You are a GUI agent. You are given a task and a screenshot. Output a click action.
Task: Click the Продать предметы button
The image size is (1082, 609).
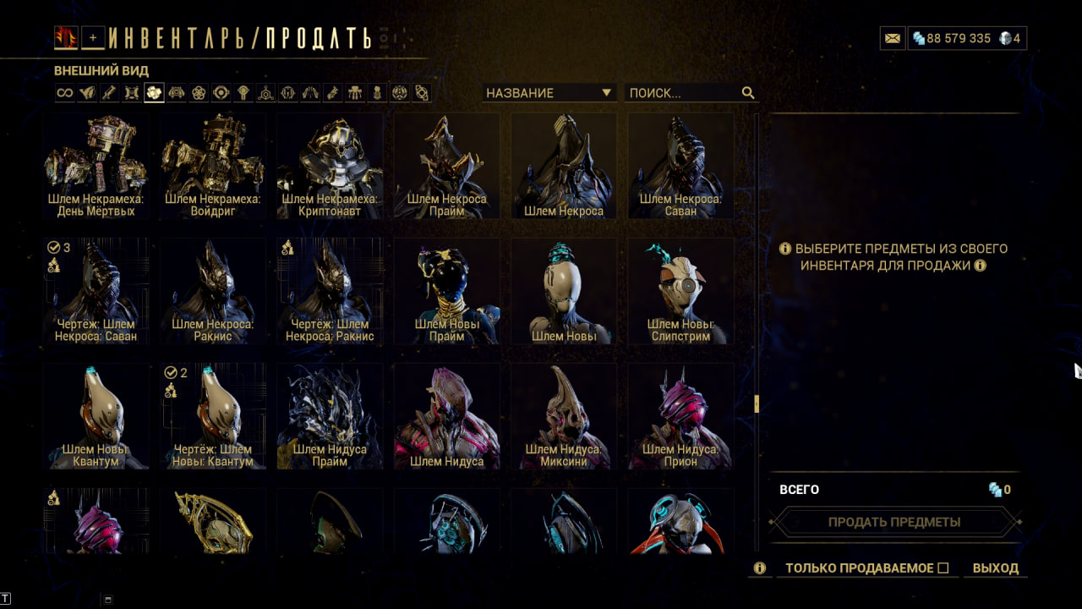(x=894, y=522)
